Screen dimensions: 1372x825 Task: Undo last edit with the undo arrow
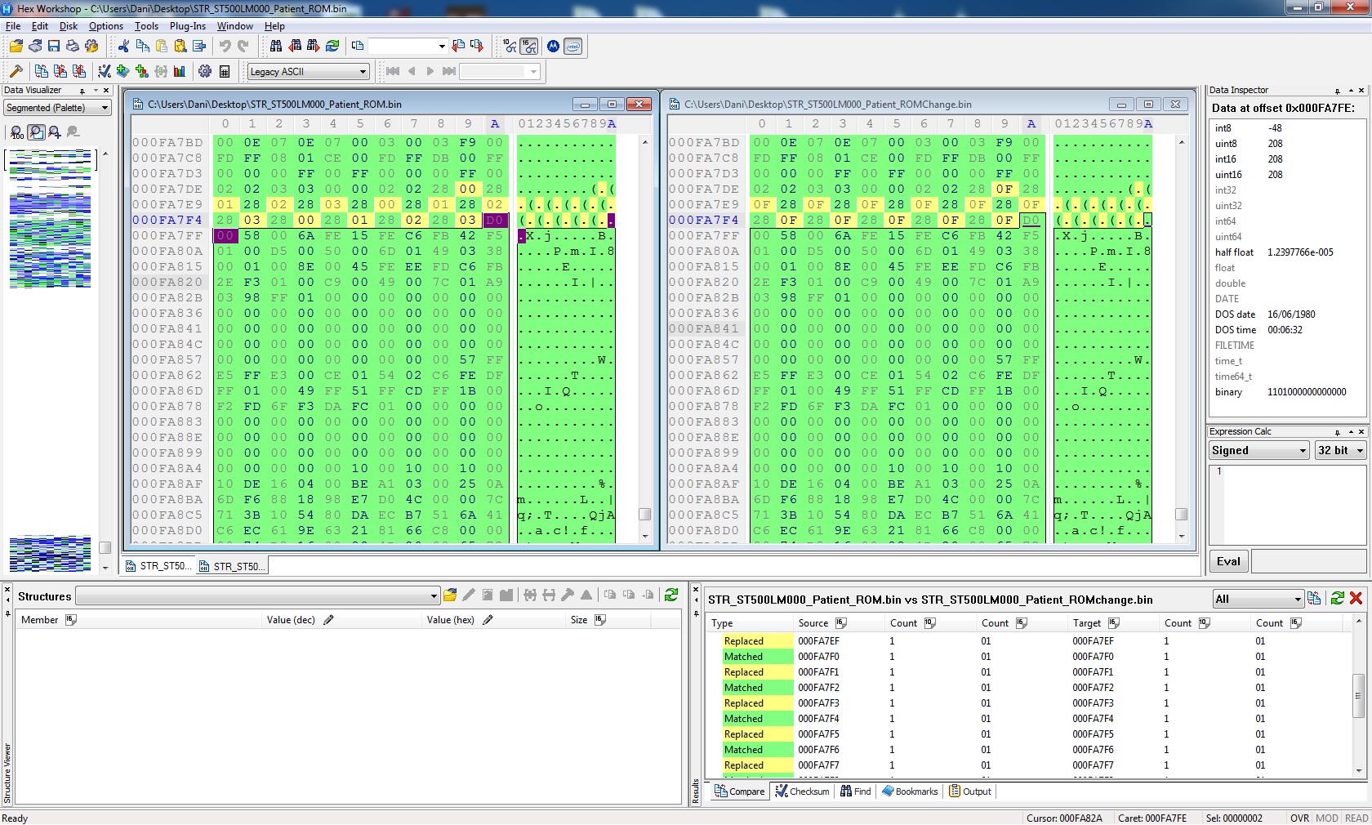(225, 47)
